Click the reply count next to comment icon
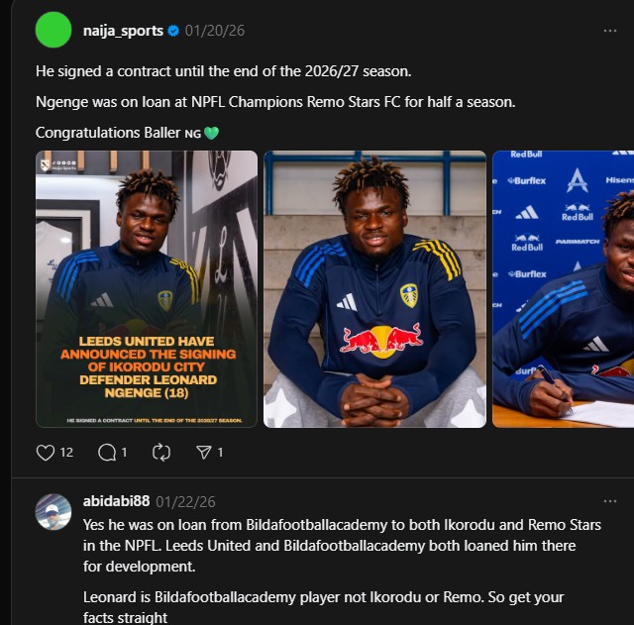This screenshot has height=625, width=634. [x=124, y=453]
